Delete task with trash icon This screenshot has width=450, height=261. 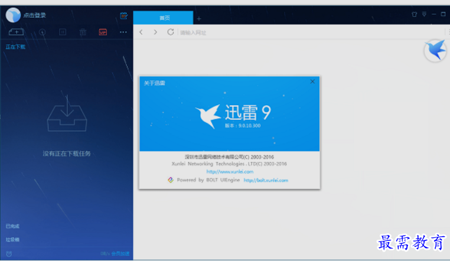click(83, 32)
